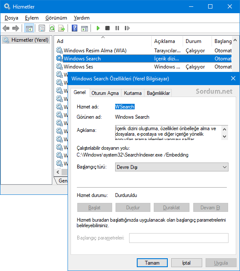The width and height of the screenshot is (240, 271).
Task: Switch to the Genel tab
Action: (80, 92)
